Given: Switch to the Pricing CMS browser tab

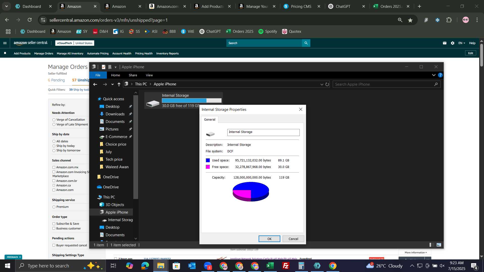Looking at the screenshot, I should tap(301, 6).
